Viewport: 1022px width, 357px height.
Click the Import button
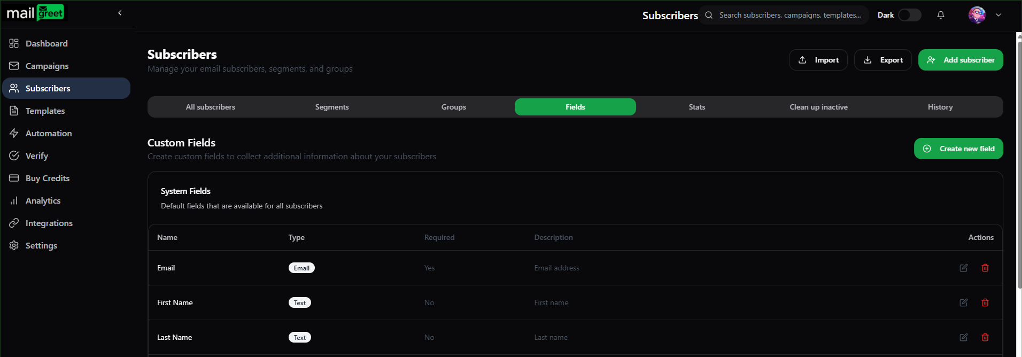[x=818, y=60]
